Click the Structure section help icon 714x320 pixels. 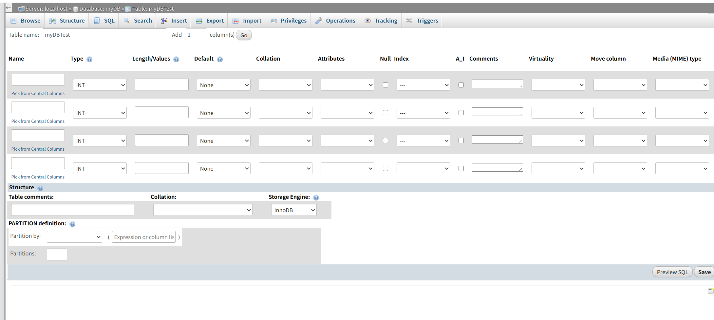(x=40, y=188)
